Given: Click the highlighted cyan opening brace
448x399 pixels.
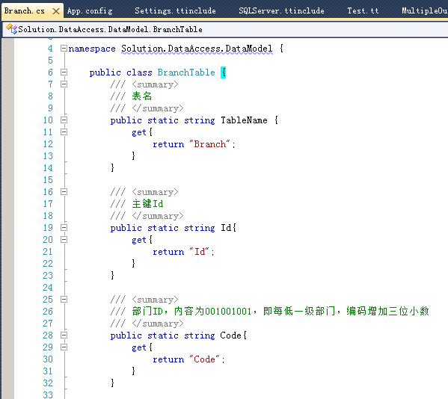Looking at the screenshot, I should [224, 72].
